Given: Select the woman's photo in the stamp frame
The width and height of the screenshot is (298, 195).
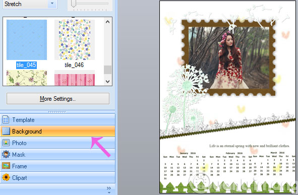Looking at the screenshot, I should pyautogui.click(x=229, y=57).
